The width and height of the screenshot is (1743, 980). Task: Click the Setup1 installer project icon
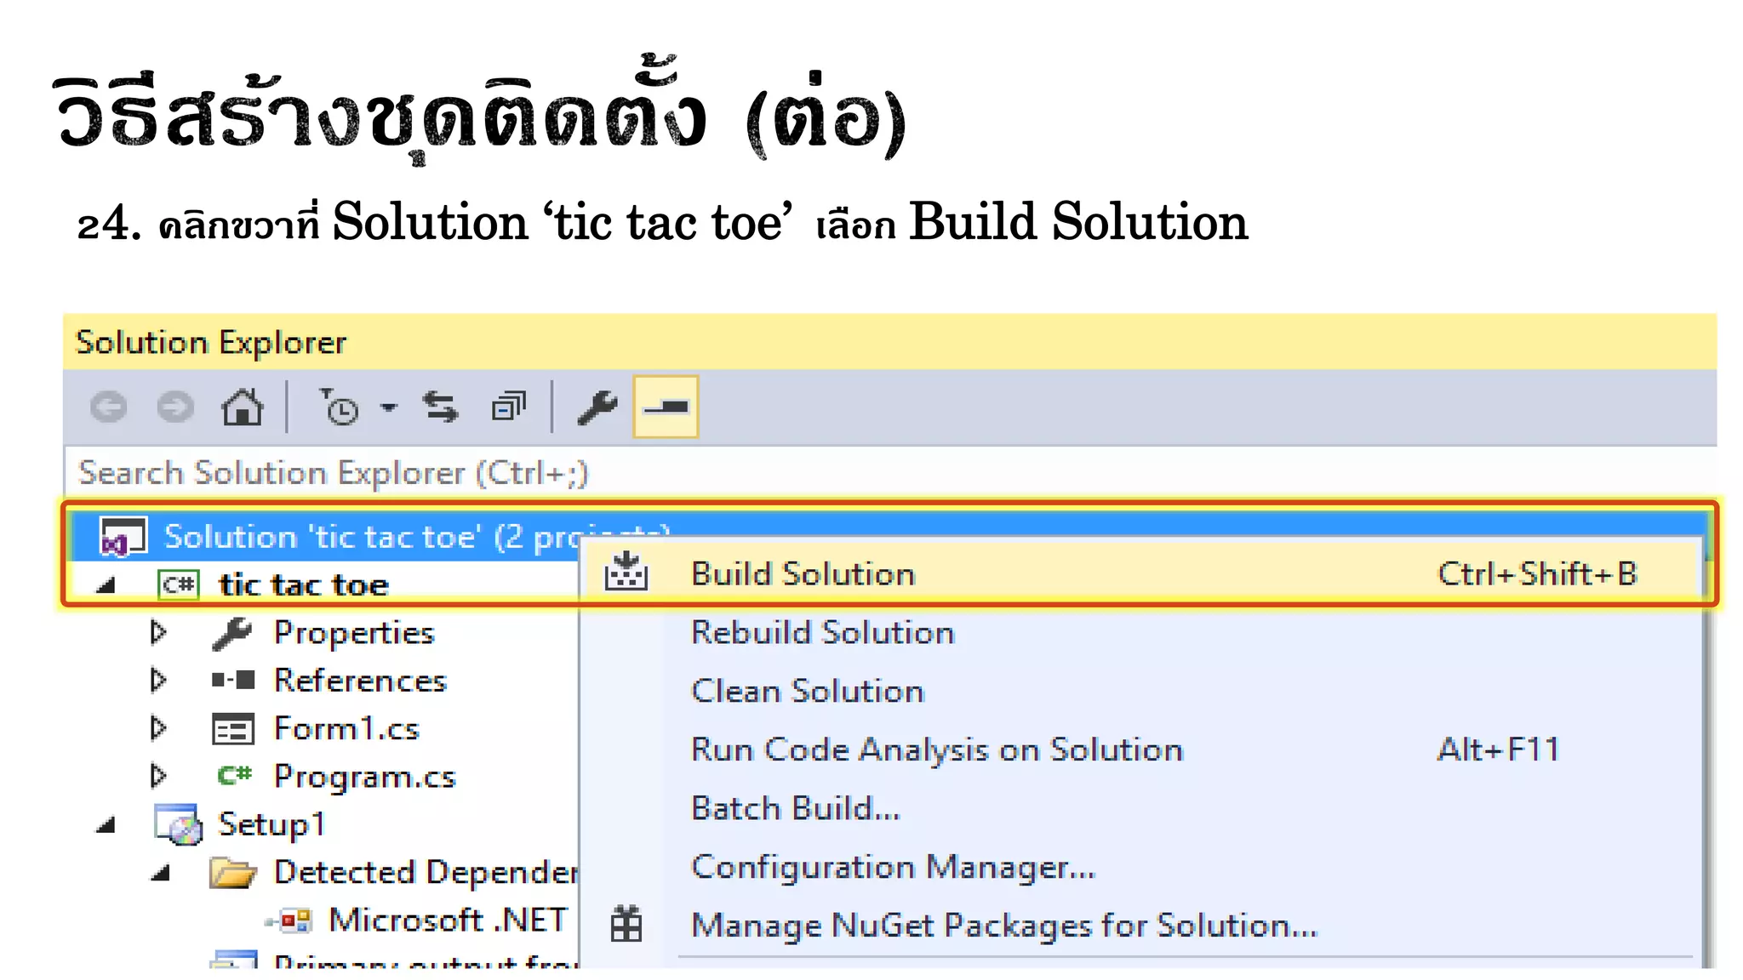[179, 824]
